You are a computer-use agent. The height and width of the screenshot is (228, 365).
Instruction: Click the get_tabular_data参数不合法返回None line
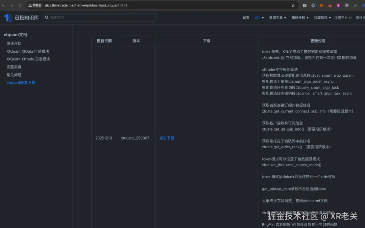[x=294, y=189]
